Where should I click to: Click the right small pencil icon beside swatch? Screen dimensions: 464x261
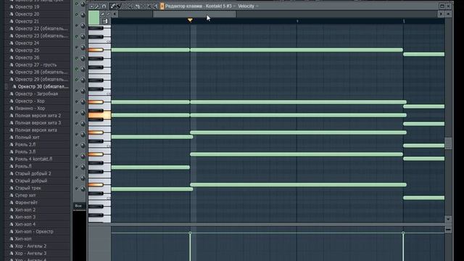(x=108, y=14)
